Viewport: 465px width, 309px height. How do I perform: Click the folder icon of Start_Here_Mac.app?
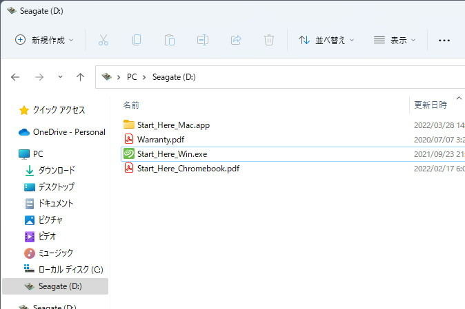coord(129,125)
